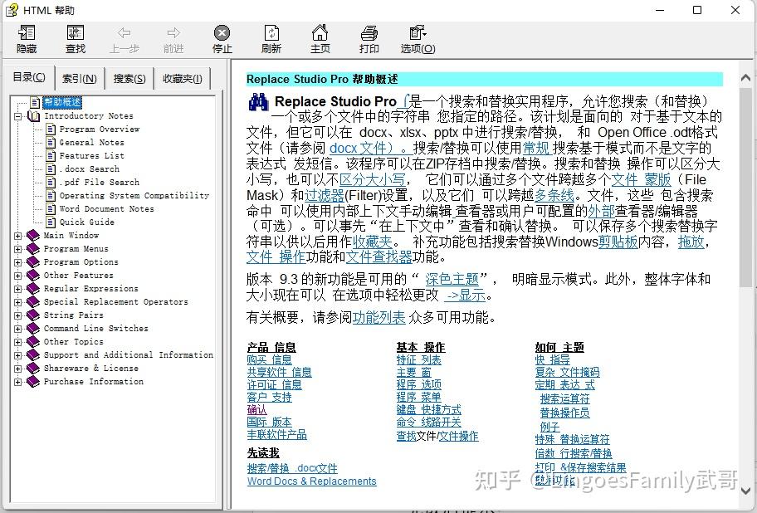
Task: Hide the navigation pane with 隐藏
Action: 27,39
